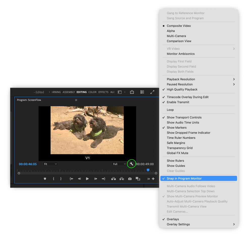Click the Quick Export icon at top
Image resolution: width=252 pixels, height=239 pixels.
(x=132, y=92)
